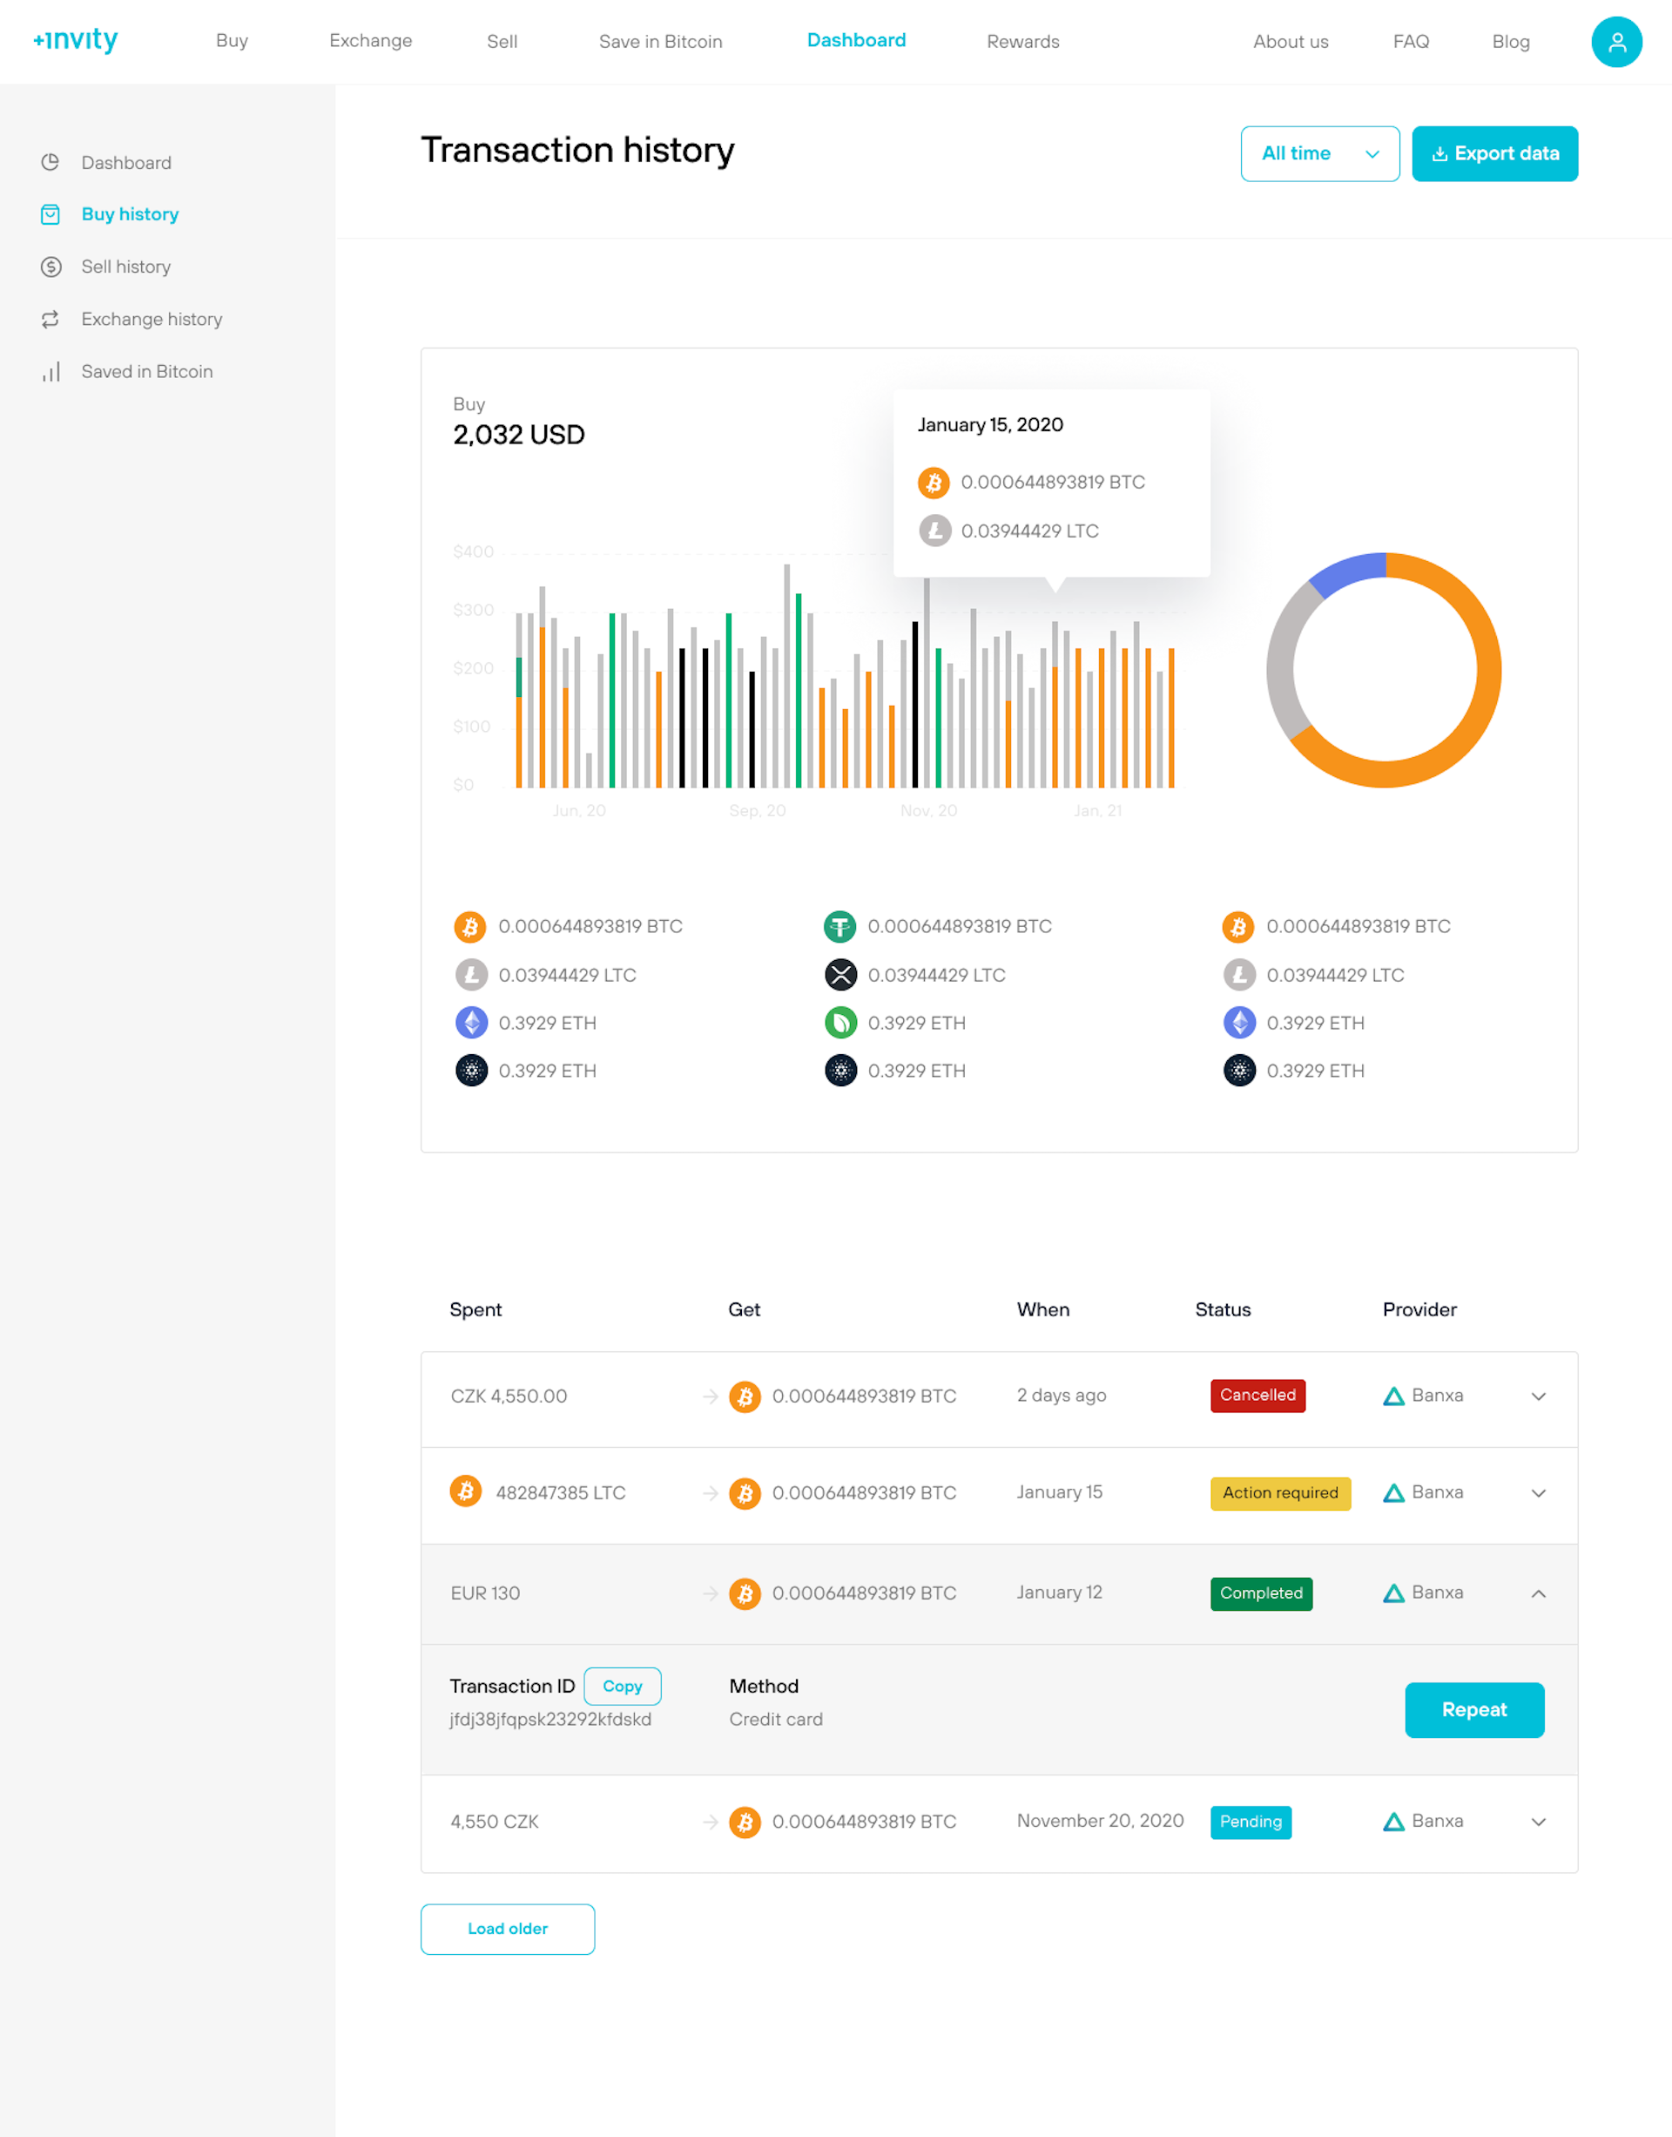Expand the Cancelled CZK 4,550.00 transaction row
Image resolution: width=1672 pixels, height=2137 pixels.
1538,1396
